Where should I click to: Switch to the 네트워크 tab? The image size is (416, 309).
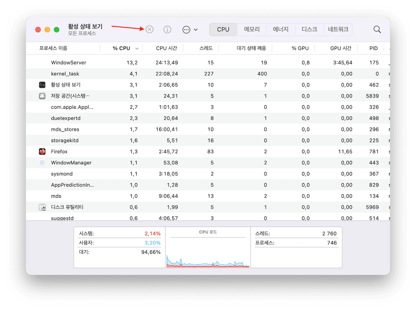(338, 29)
